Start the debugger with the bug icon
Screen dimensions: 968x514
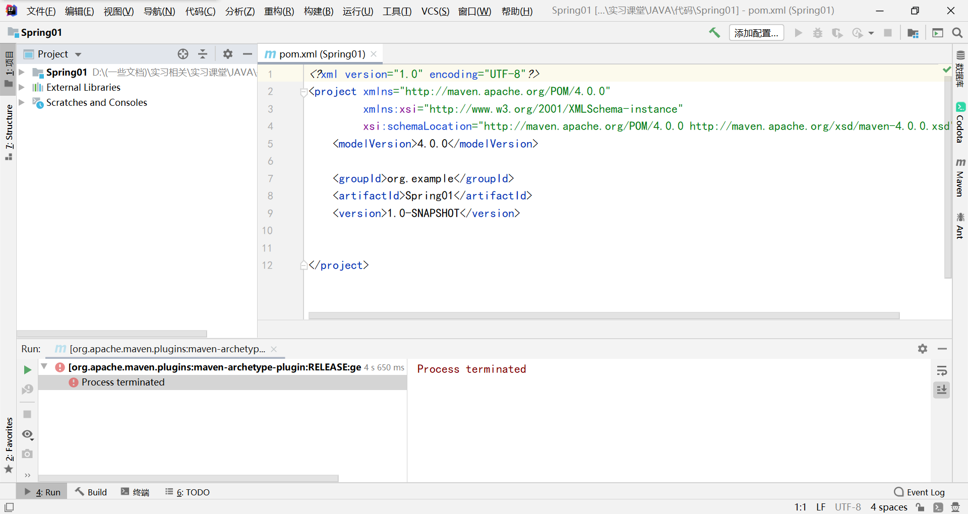coord(818,32)
